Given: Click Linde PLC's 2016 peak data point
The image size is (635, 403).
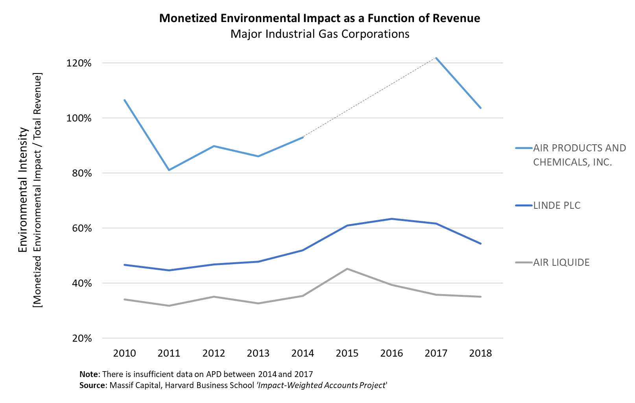Looking at the screenshot, I should tap(391, 219).
